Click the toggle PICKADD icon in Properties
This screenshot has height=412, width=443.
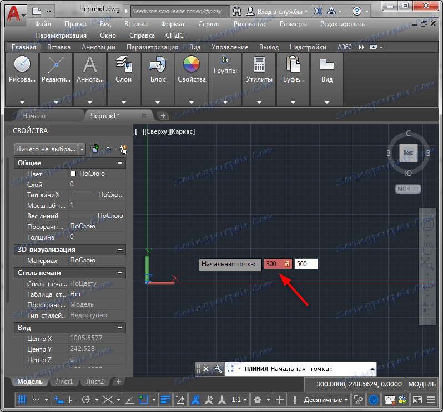coord(95,149)
